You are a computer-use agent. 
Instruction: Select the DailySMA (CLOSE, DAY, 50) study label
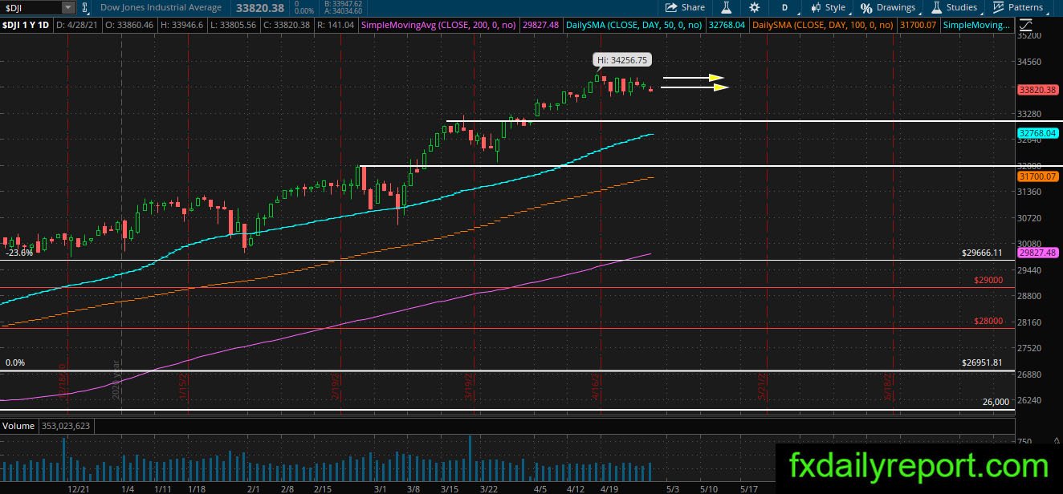coord(634,26)
